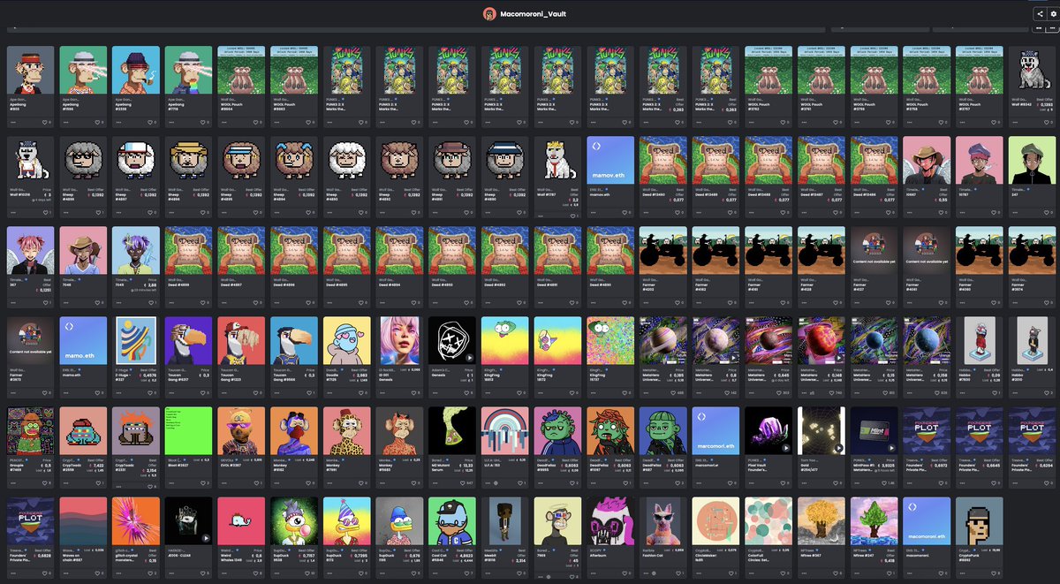Play the #306 - CLEAR artwork video

tap(206, 537)
